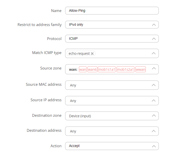Click the echo-request tag text
Screen dimensions: 173x154
point(79,53)
